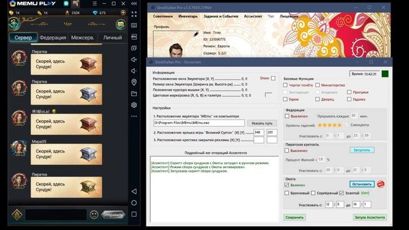Image resolution: width=409 pixels, height=230 pixels.
Task: Enable Гарем checkbox
Action: [285, 100]
